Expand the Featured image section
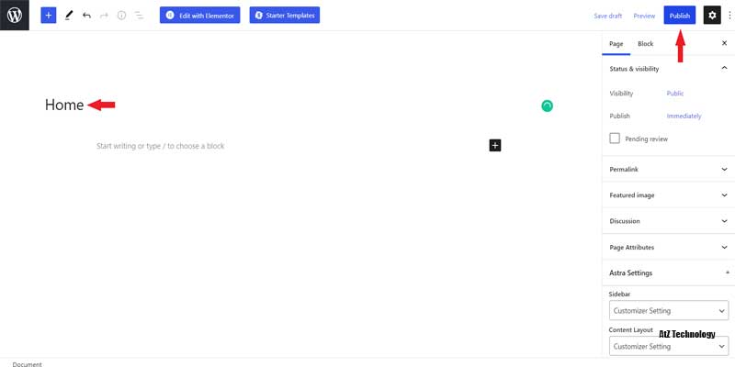The height and width of the screenshot is (367, 735). coord(669,195)
